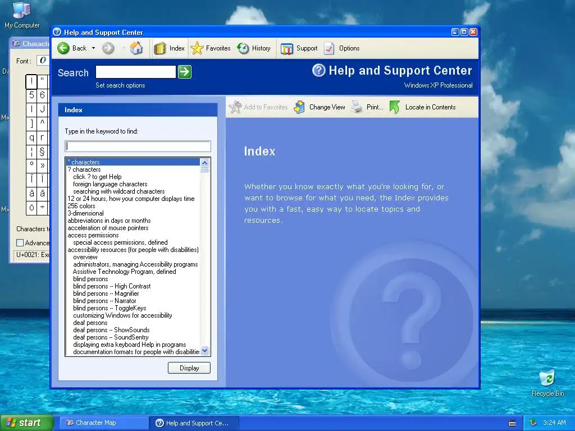575x431 pixels.
Task: Select the '3-dimensional' index entry
Action: pos(133,213)
